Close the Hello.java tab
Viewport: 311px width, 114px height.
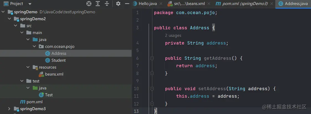[x=161, y=4]
